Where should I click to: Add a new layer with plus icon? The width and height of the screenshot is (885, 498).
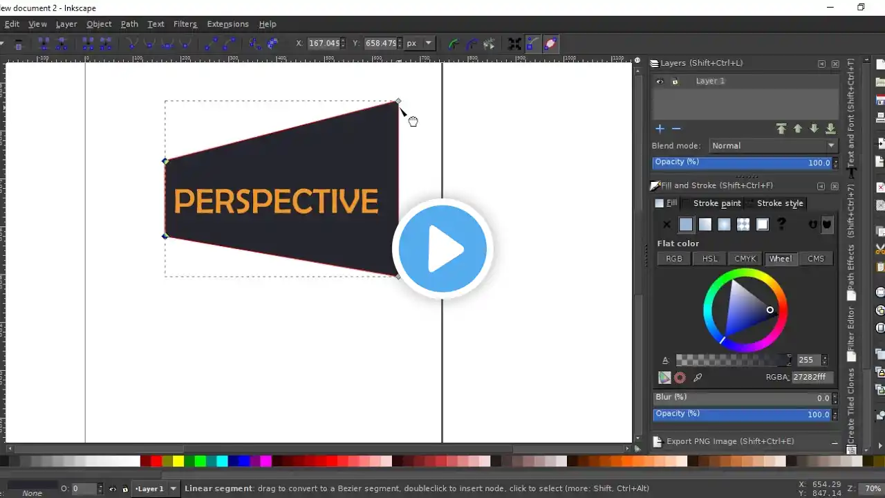(x=660, y=129)
